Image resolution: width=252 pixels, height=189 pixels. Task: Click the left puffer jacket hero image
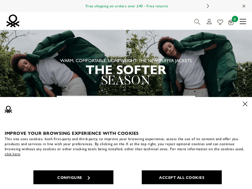63,63
